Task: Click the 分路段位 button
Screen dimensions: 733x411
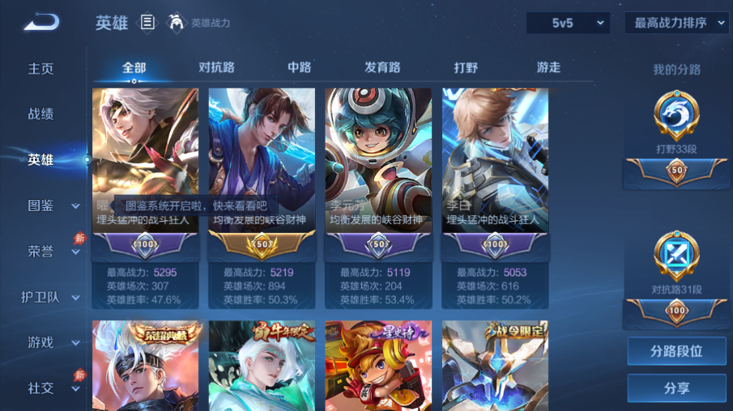Action: pos(676,351)
